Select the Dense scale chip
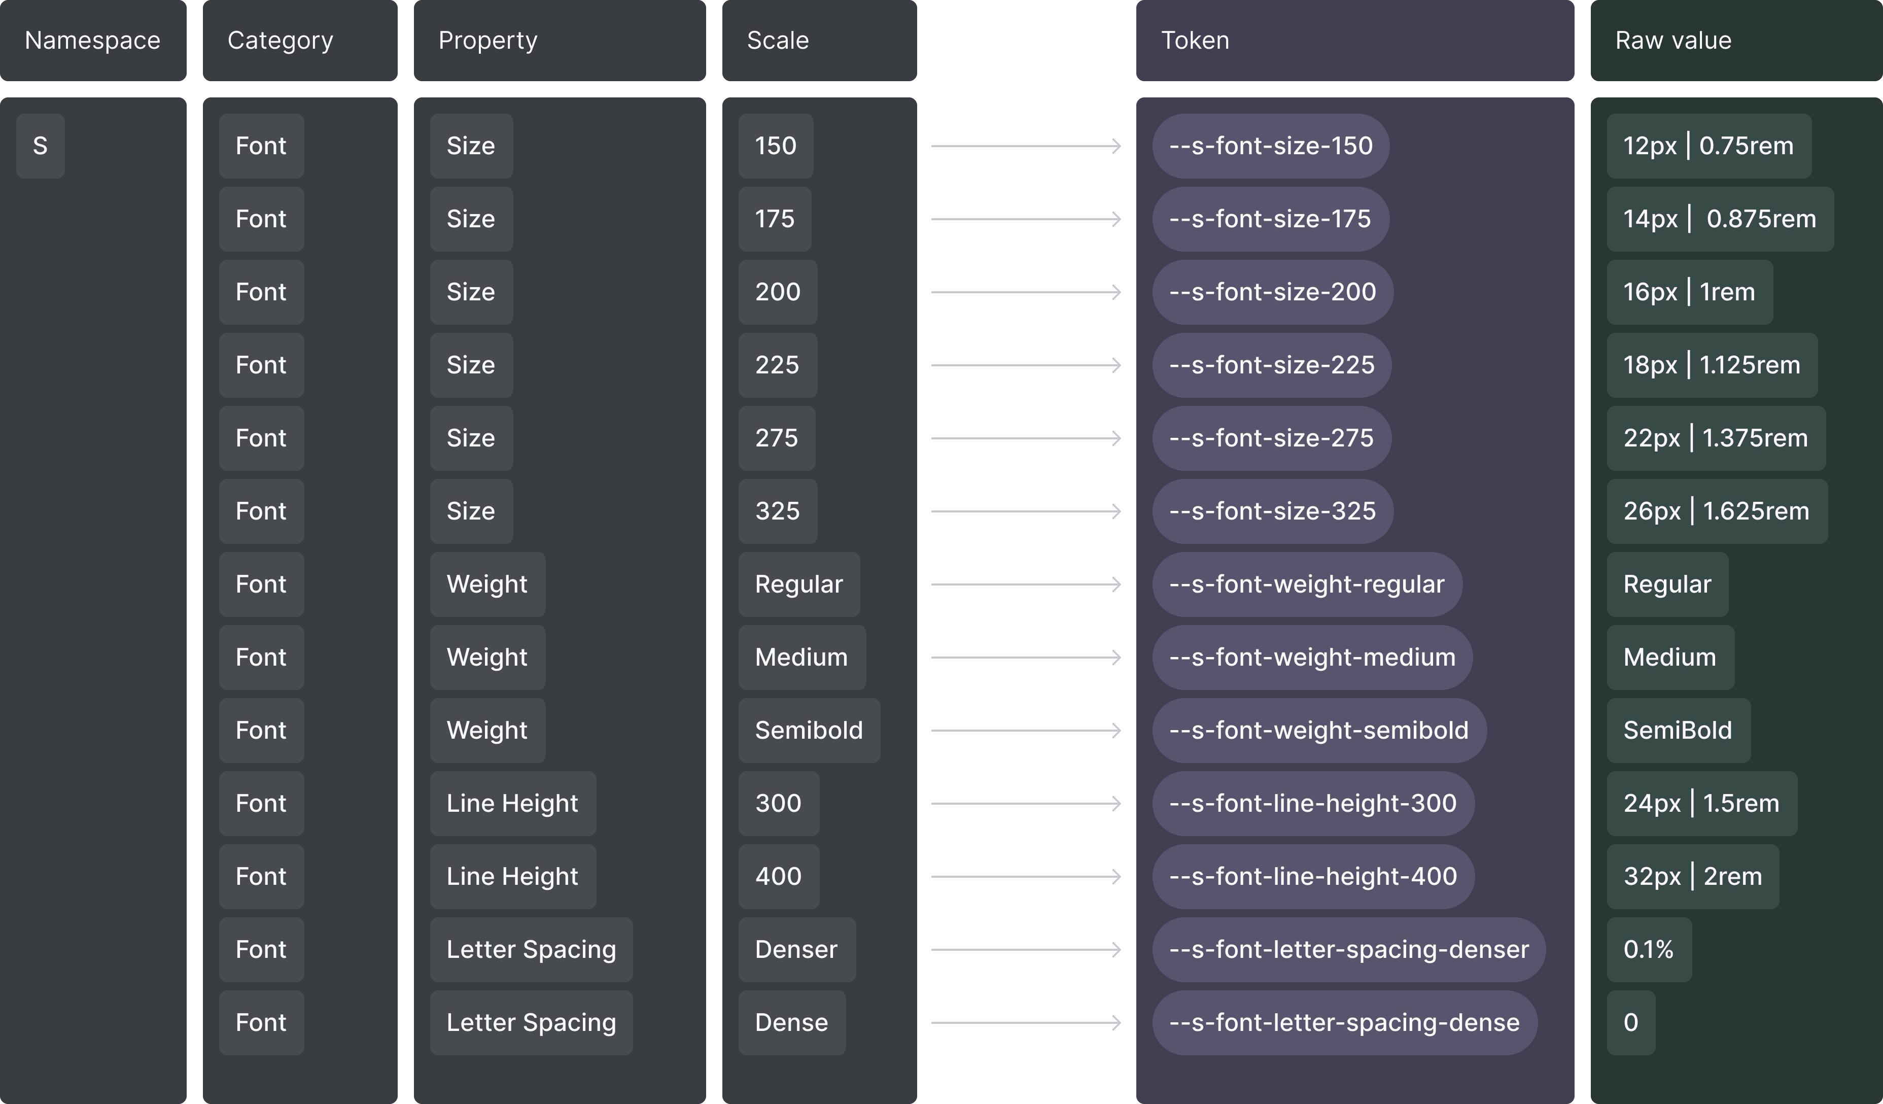The width and height of the screenshot is (1883, 1104). pyautogui.click(x=792, y=1022)
